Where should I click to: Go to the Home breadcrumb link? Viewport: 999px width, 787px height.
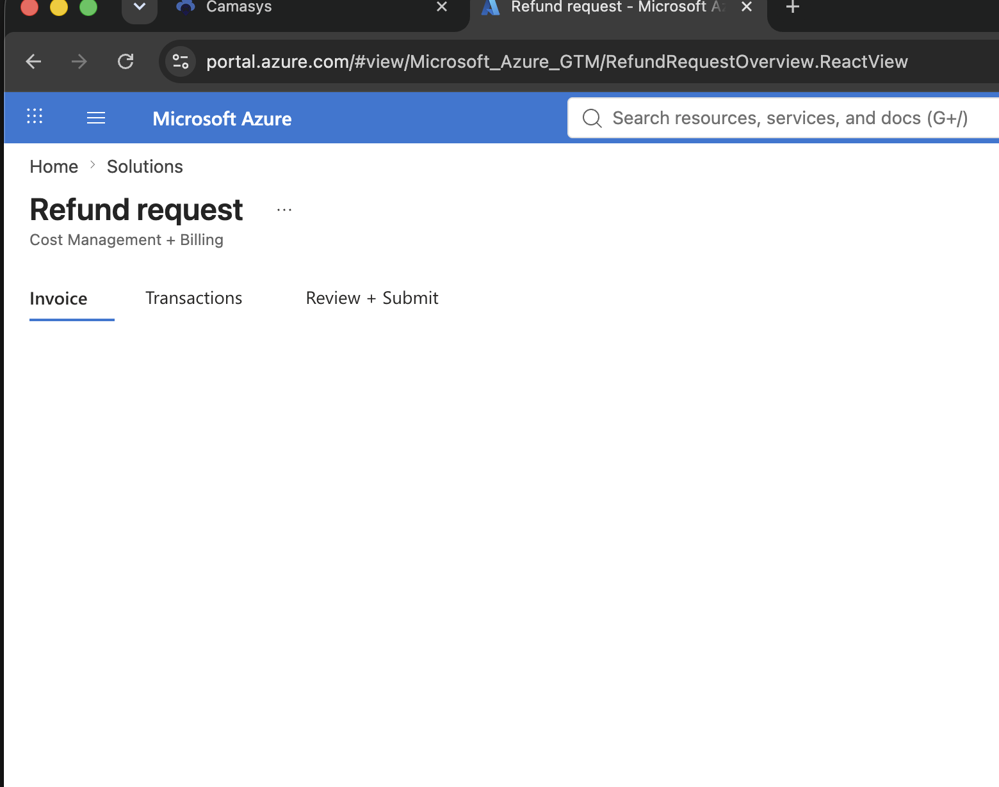coord(54,166)
